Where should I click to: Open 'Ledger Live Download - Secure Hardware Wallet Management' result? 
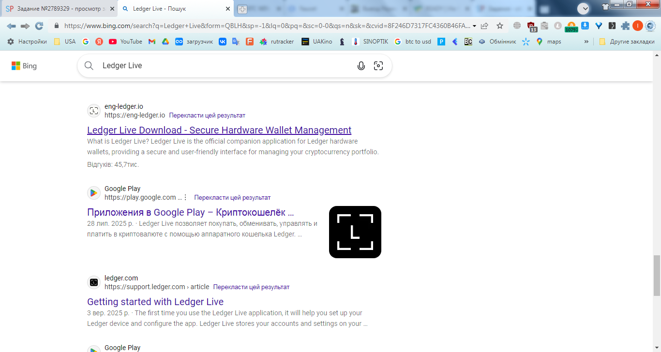tap(219, 130)
